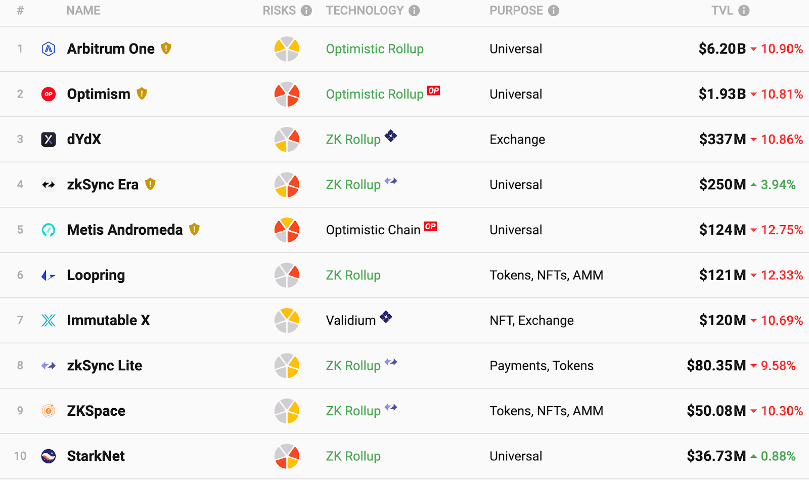This screenshot has height=480, width=809.
Task: Click the ZKSpace $50.08M TVL value
Action: click(x=716, y=411)
